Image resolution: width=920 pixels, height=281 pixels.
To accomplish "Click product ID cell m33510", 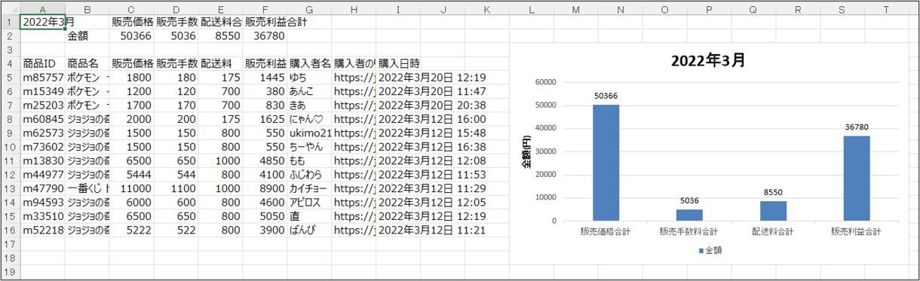I will (x=43, y=216).
